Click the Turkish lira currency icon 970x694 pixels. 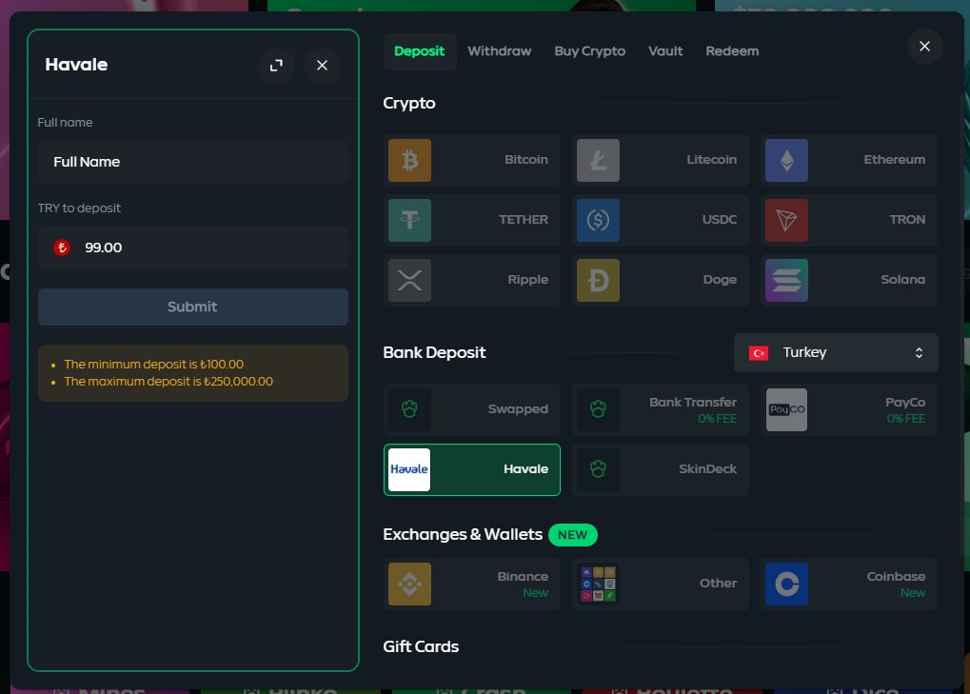(x=62, y=248)
